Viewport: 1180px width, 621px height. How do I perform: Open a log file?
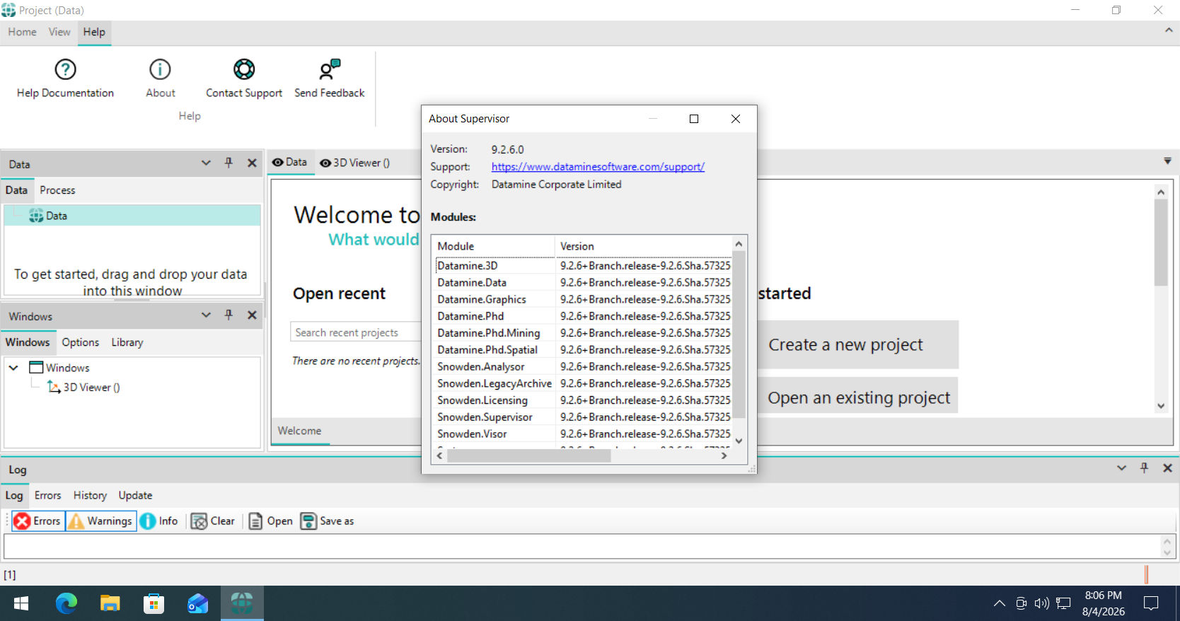[271, 521]
